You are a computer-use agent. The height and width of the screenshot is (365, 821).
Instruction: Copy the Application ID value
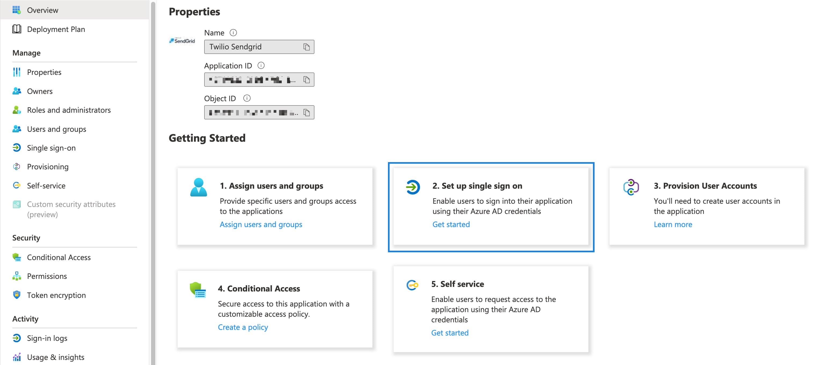[307, 79]
